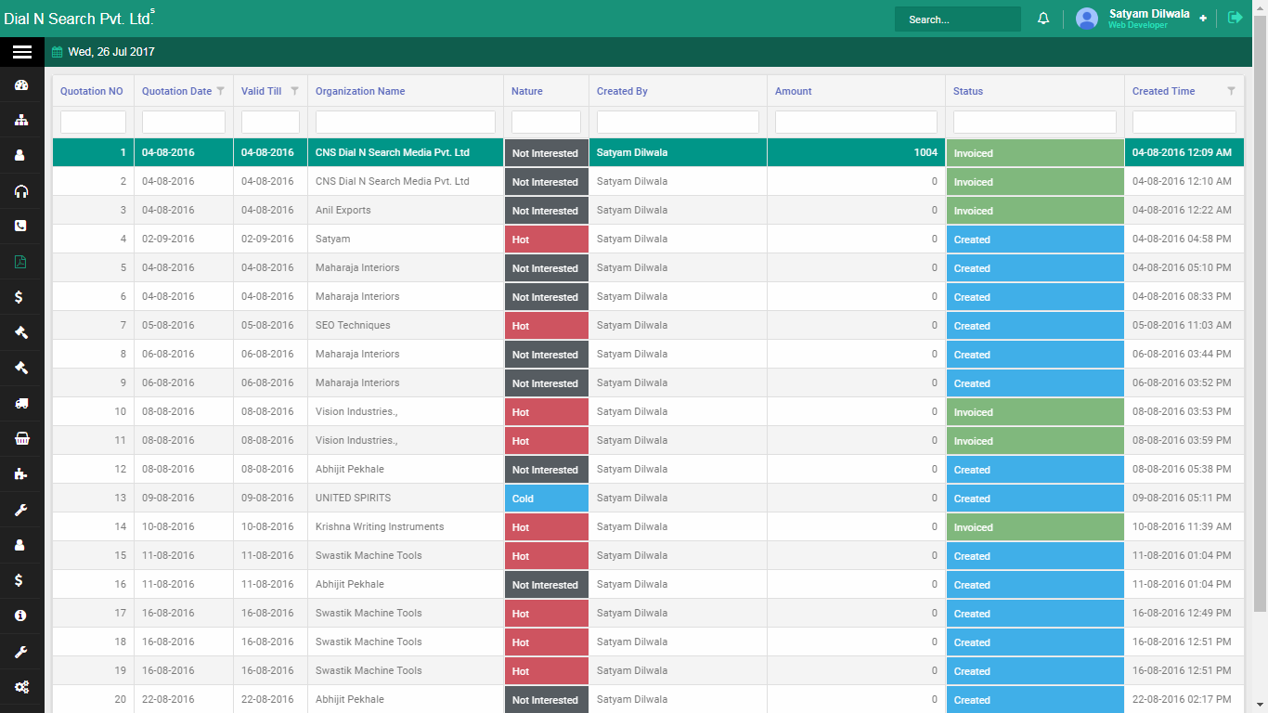Click the Wed, 26 Jul 2017 date
Viewport: 1268px width, 713px height.
pos(111,52)
